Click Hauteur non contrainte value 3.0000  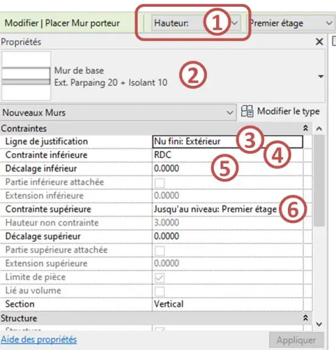click(x=228, y=223)
